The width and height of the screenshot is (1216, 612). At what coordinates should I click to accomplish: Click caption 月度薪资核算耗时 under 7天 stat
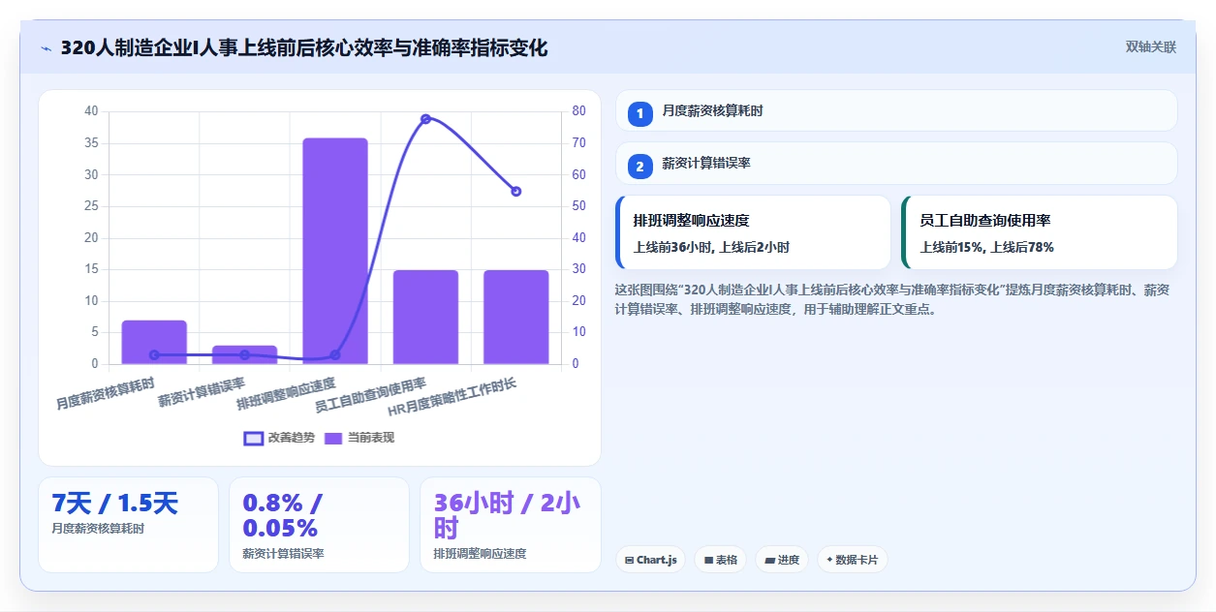click(x=98, y=529)
